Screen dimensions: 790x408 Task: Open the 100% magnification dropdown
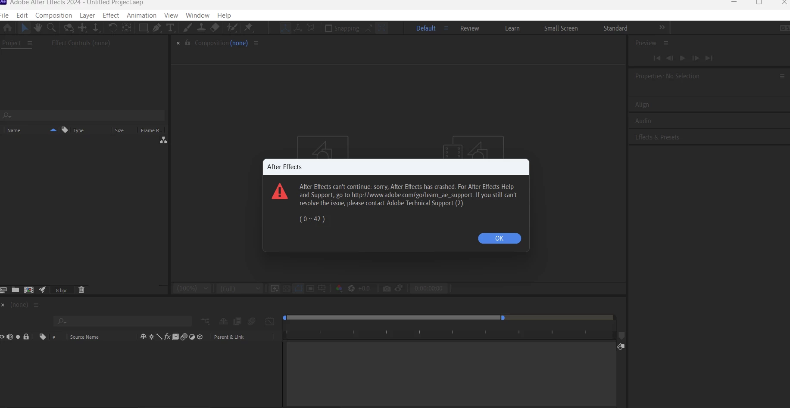coord(192,288)
